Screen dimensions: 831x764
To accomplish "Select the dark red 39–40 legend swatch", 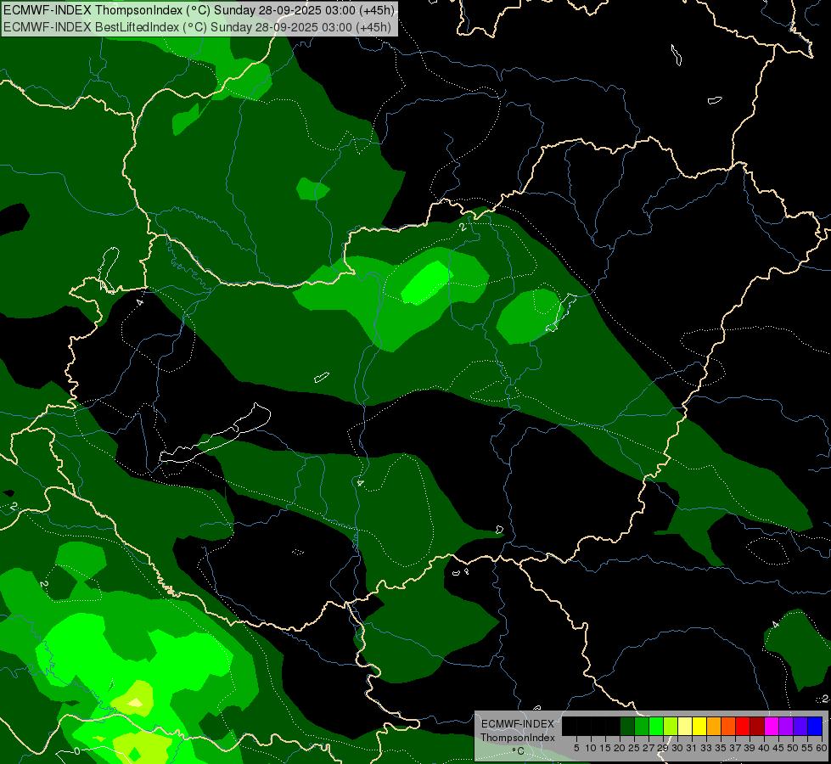I will (757, 726).
